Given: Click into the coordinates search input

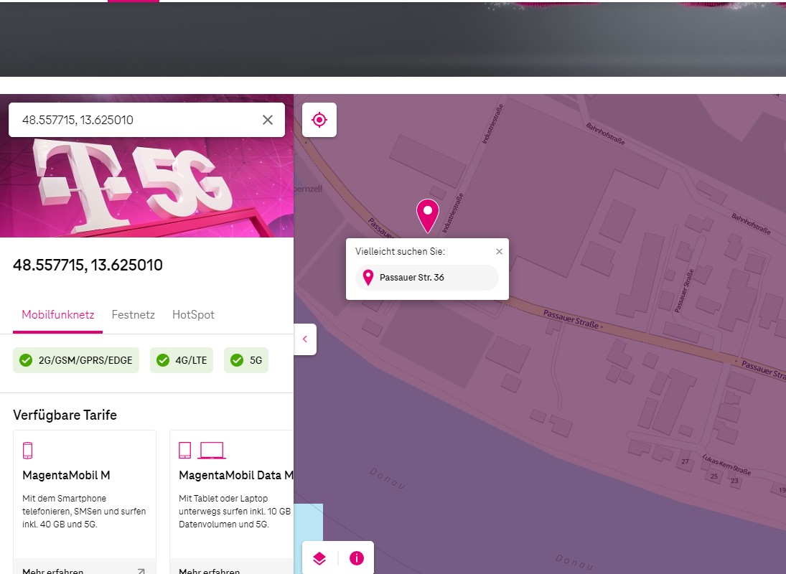Looking at the screenshot, I should coord(136,120).
